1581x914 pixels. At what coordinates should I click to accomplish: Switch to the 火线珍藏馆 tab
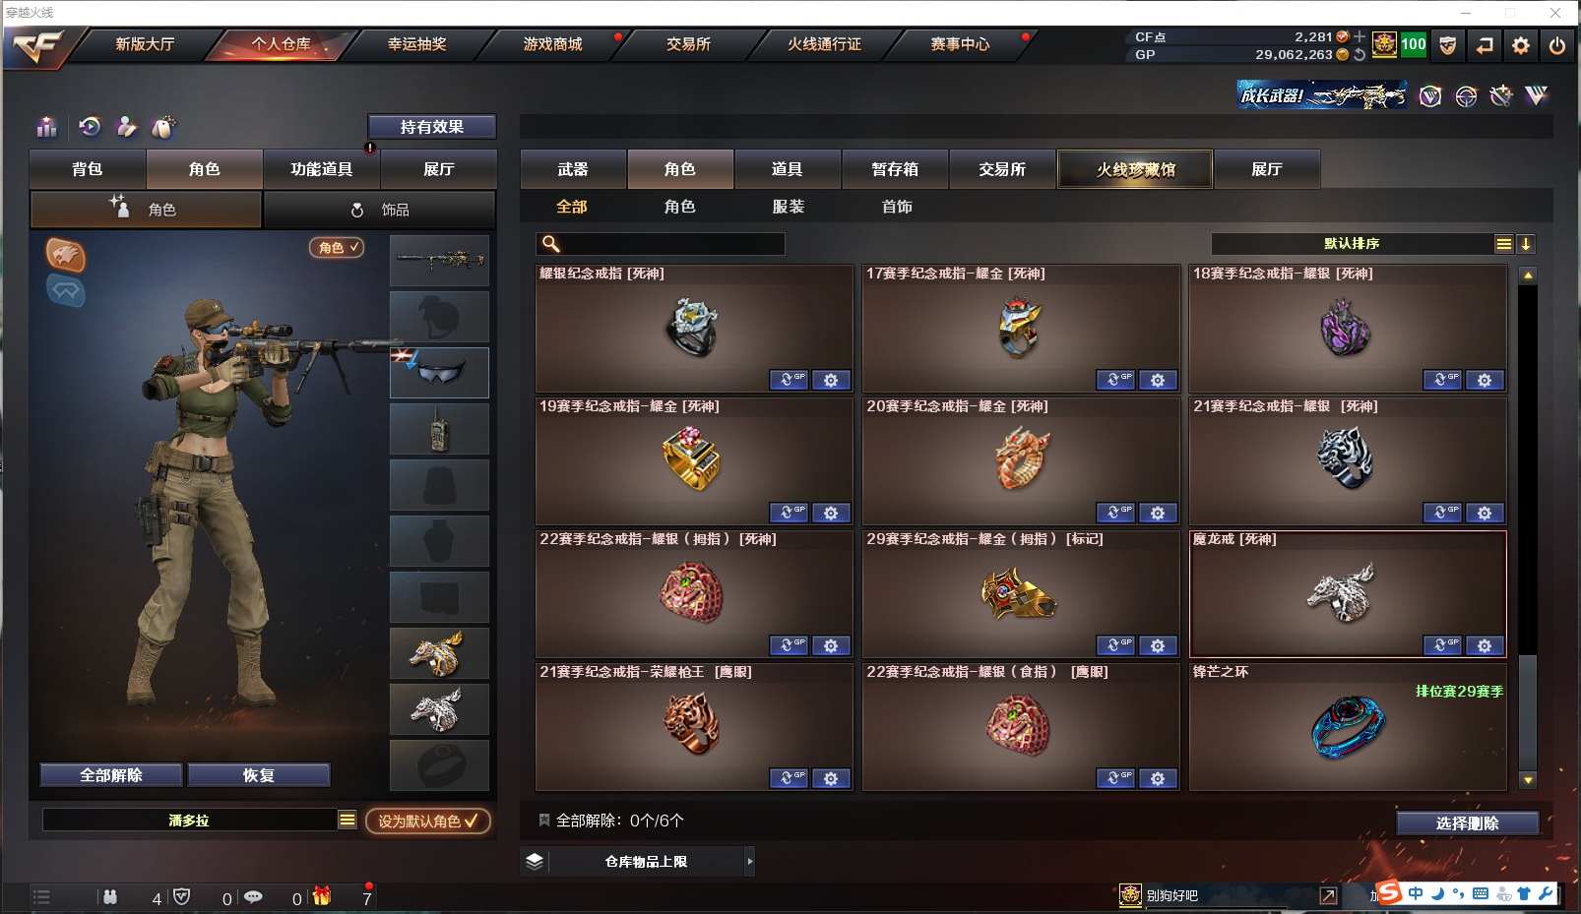tap(1135, 169)
